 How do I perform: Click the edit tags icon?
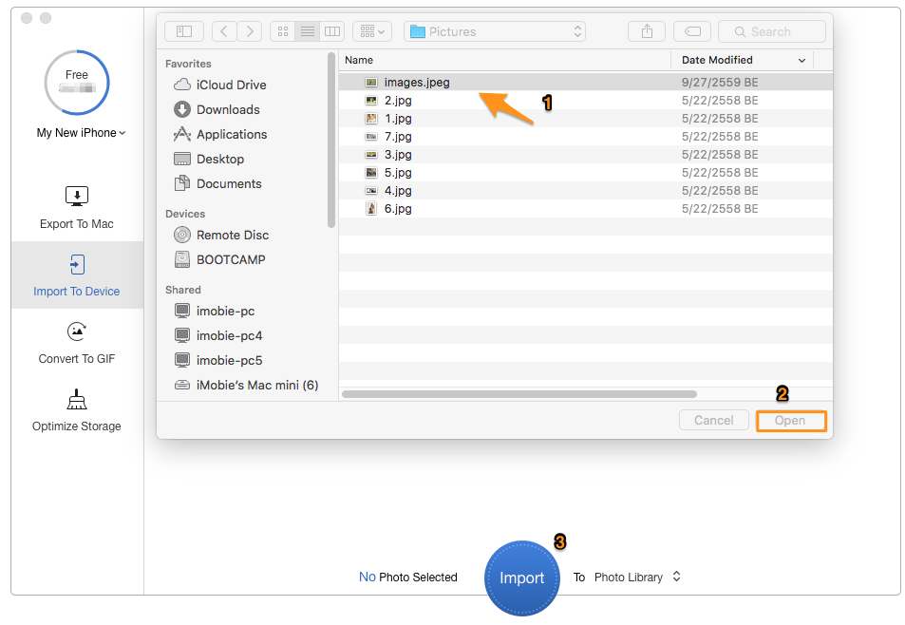(693, 31)
